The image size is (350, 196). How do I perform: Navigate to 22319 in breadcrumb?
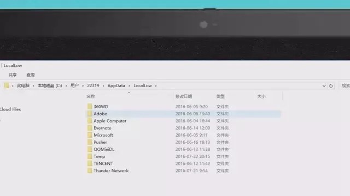click(x=93, y=85)
